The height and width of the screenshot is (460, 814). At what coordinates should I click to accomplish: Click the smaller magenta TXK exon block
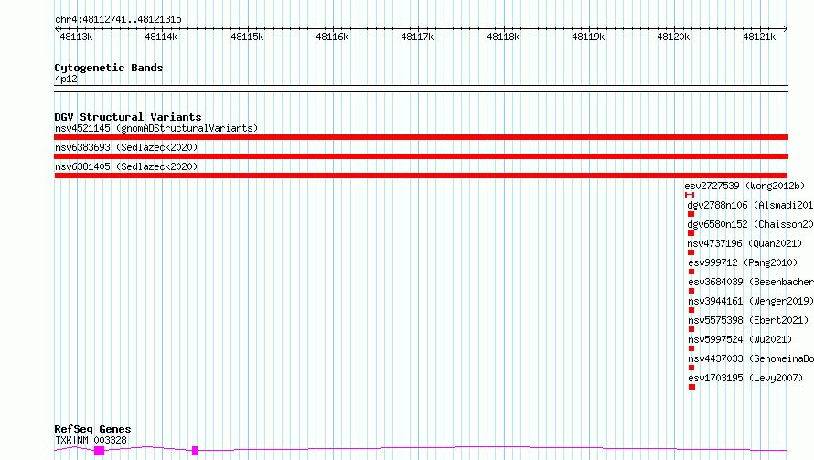point(195,451)
